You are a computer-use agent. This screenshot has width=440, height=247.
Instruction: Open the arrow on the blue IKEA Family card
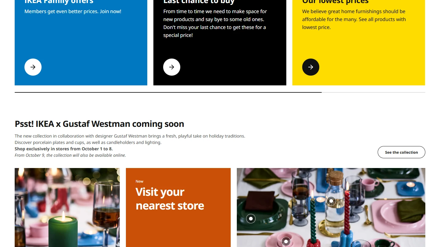[33, 67]
